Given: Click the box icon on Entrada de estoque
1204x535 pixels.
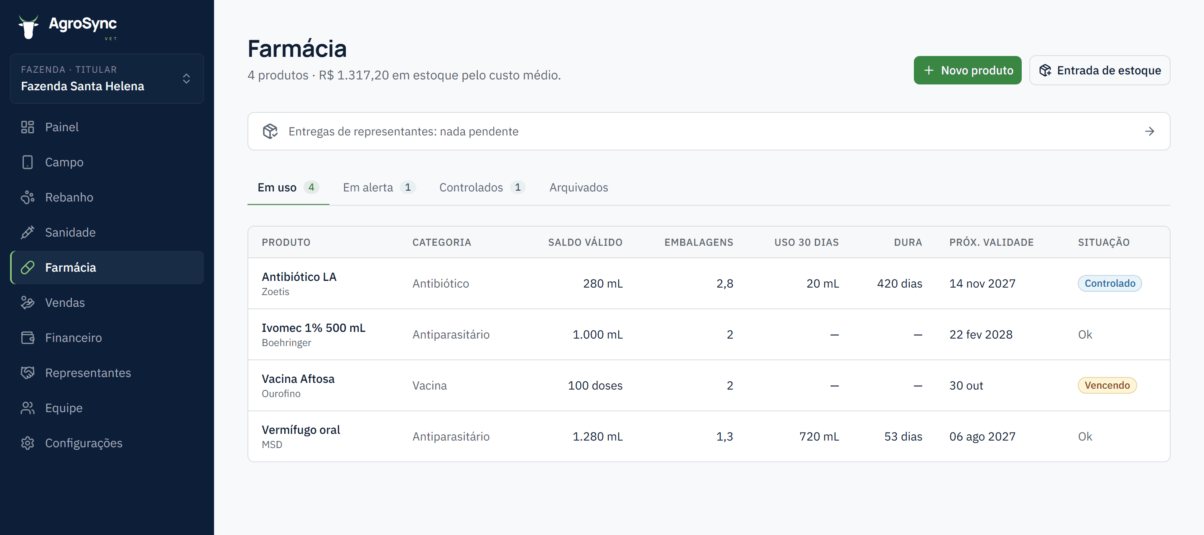Looking at the screenshot, I should pyautogui.click(x=1045, y=70).
